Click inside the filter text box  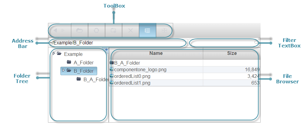tap(222, 43)
